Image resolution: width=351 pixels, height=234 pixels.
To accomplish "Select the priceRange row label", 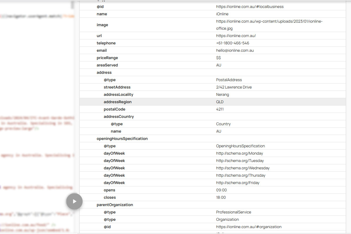I will (107, 58).
